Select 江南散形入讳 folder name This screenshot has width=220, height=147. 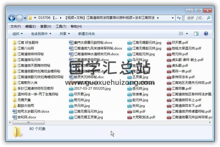(27, 83)
